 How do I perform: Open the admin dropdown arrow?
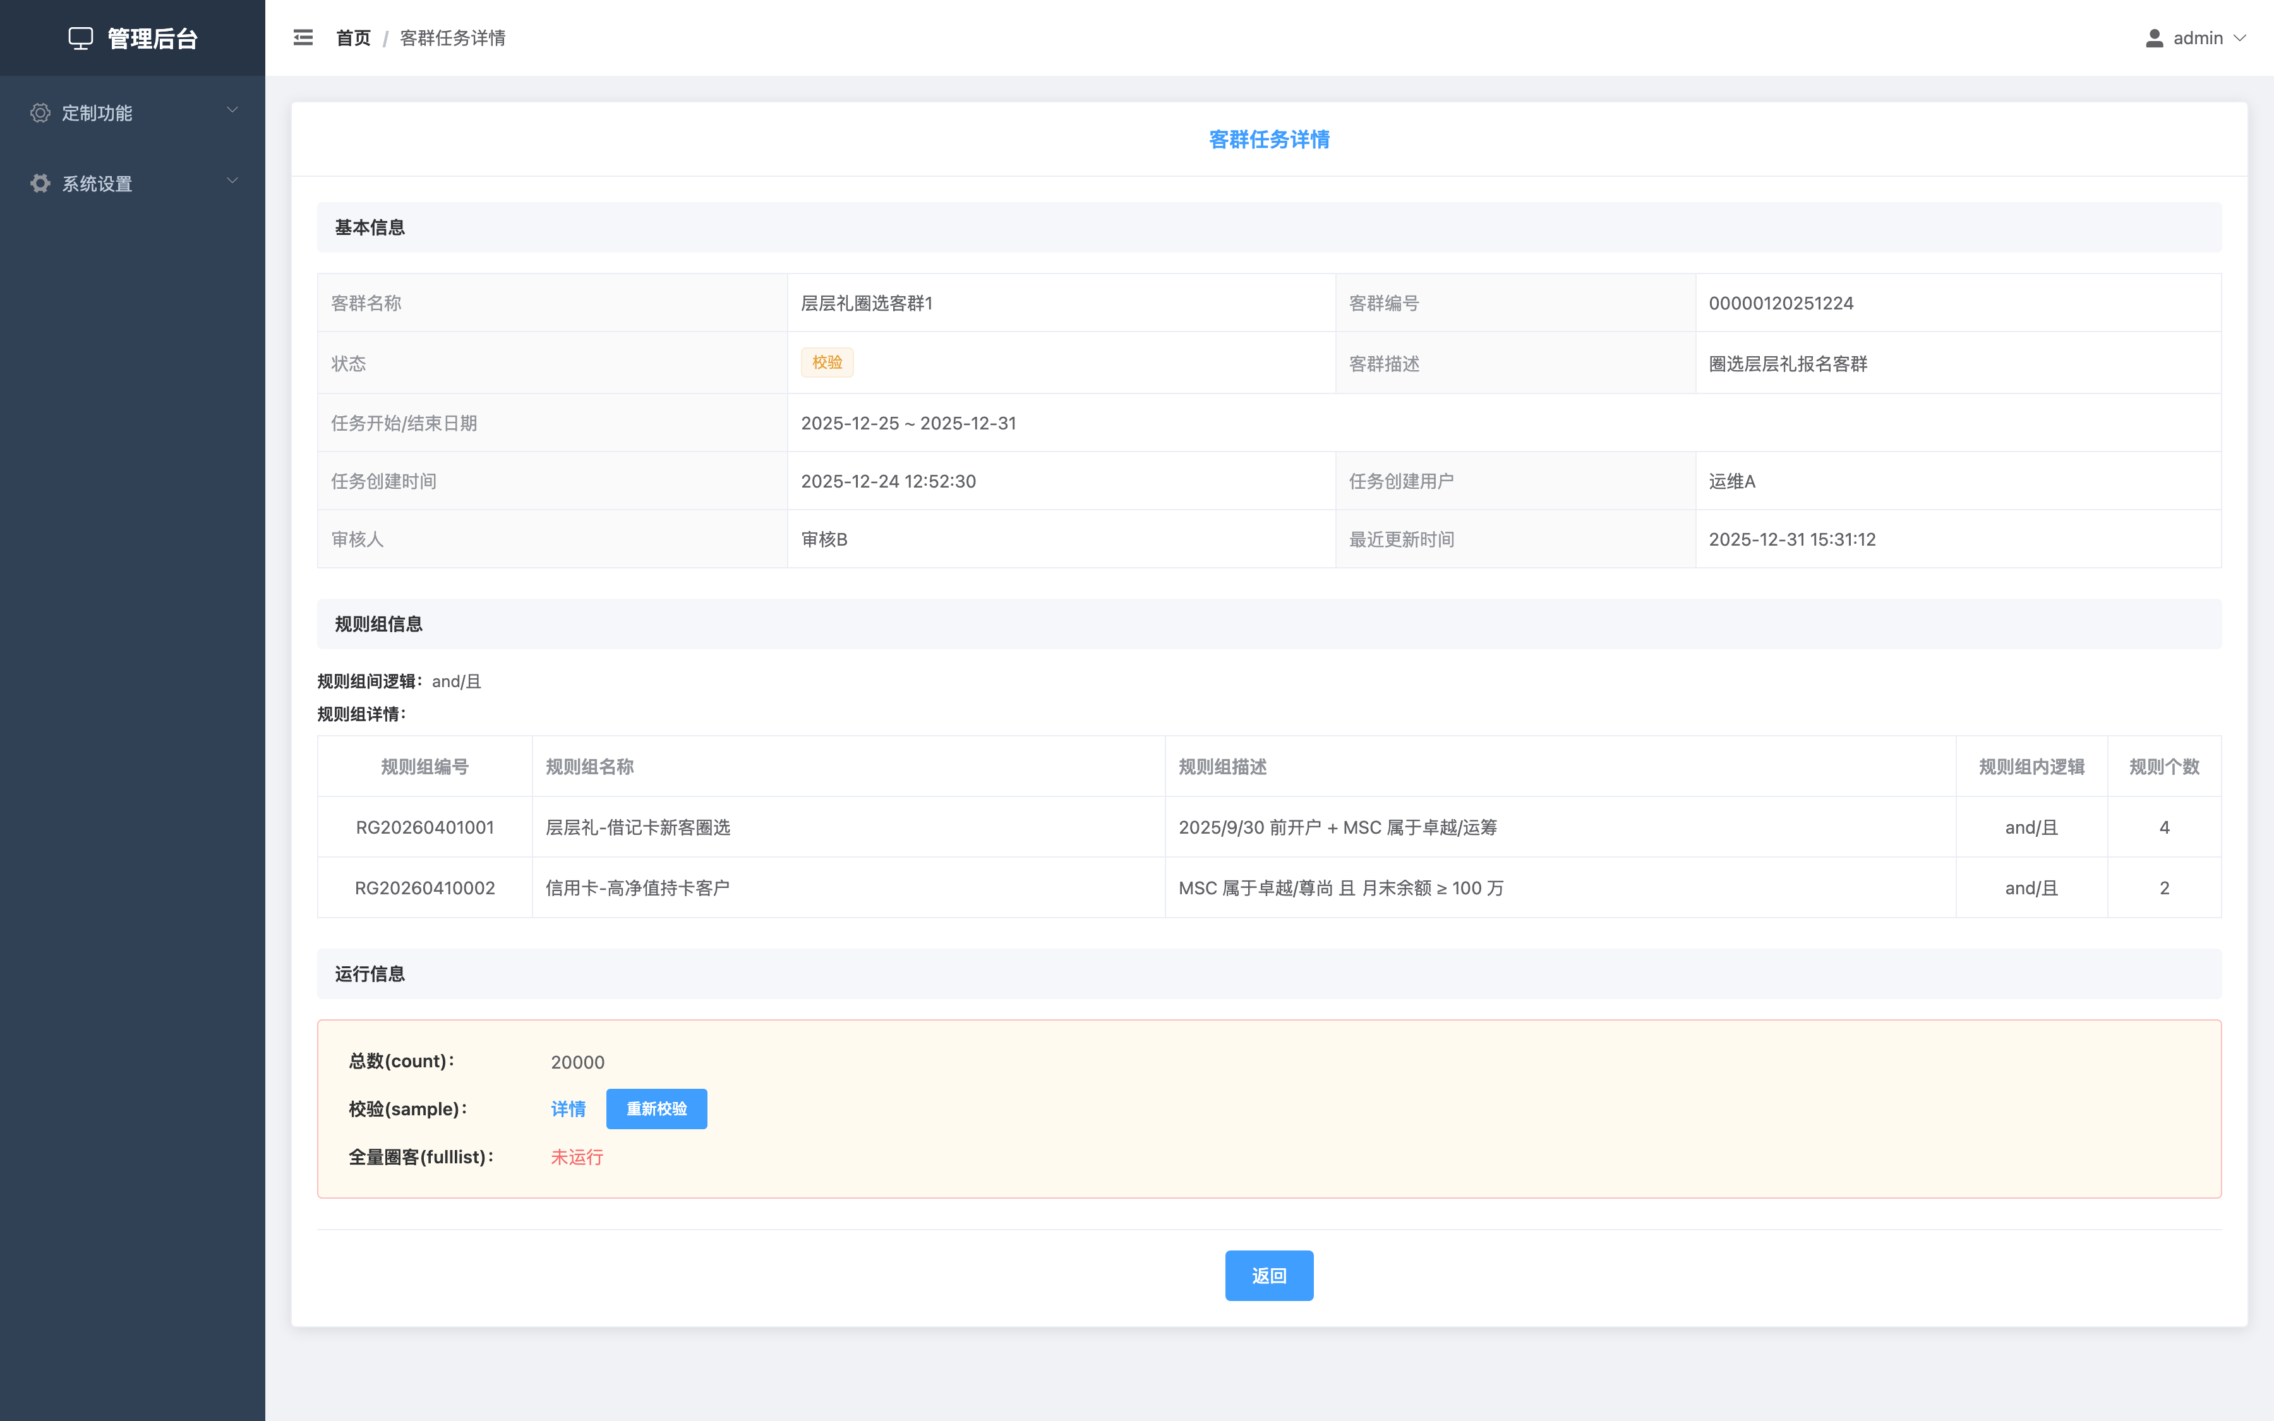click(x=2240, y=39)
